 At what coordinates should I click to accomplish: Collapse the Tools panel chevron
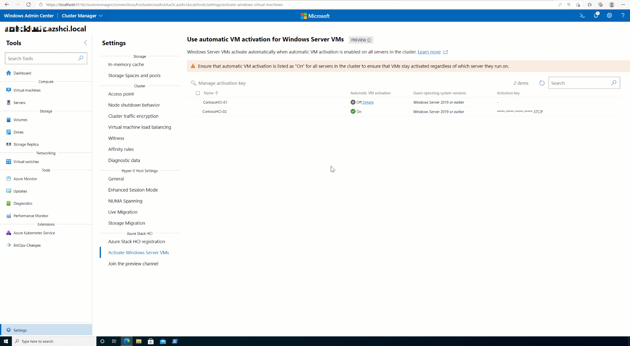coord(85,43)
